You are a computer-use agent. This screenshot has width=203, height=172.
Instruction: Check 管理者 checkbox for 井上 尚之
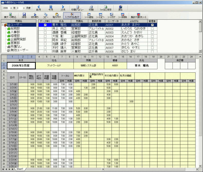click(153, 29)
